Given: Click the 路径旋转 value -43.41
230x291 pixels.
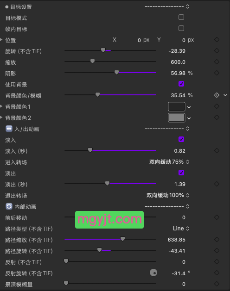Looking at the screenshot, I should pyautogui.click(x=177, y=251).
